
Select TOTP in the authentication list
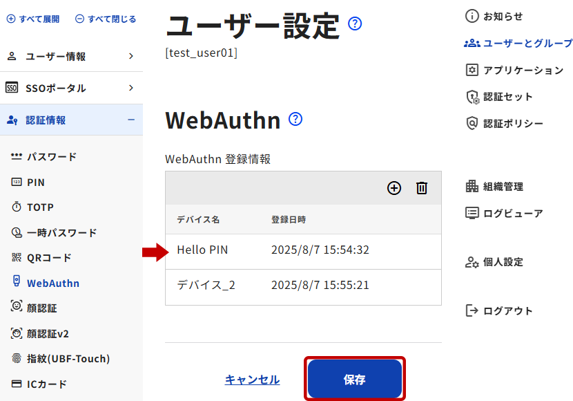[x=40, y=207]
